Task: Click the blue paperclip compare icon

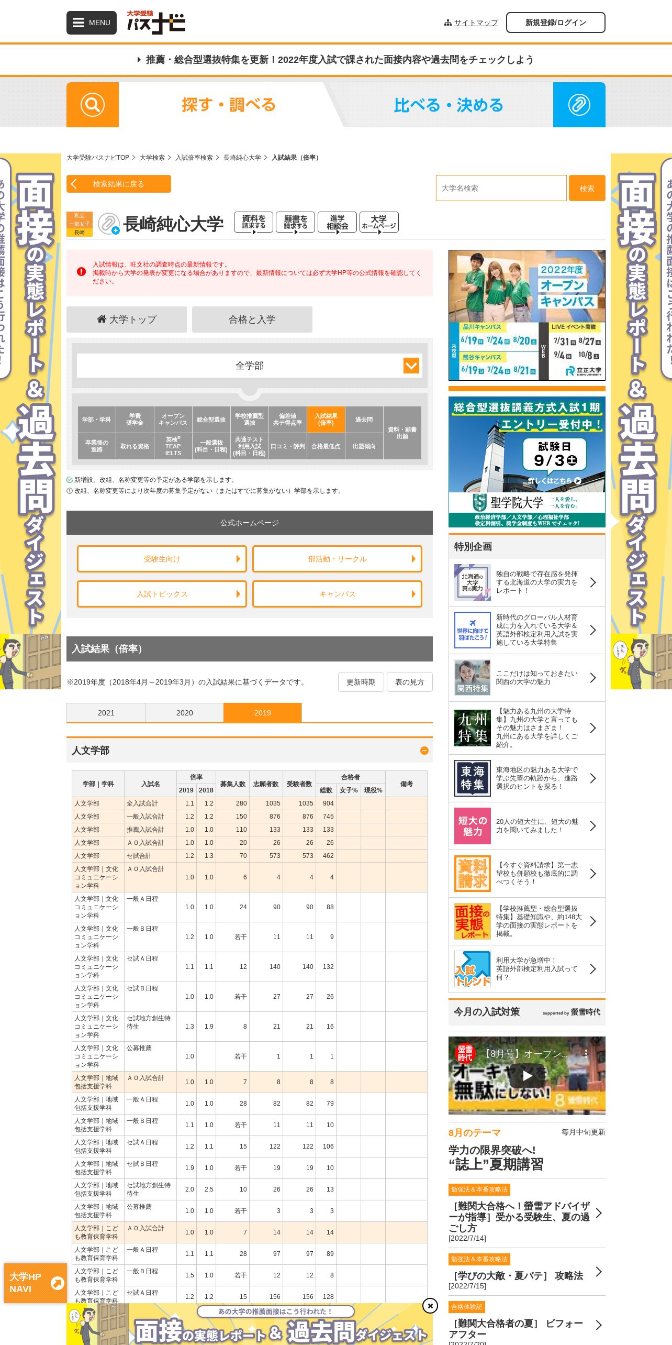Action: click(579, 105)
